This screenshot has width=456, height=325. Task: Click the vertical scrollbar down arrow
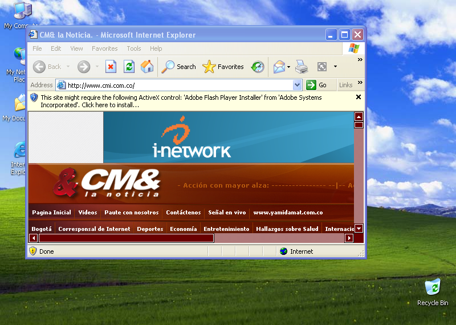(x=359, y=229)
